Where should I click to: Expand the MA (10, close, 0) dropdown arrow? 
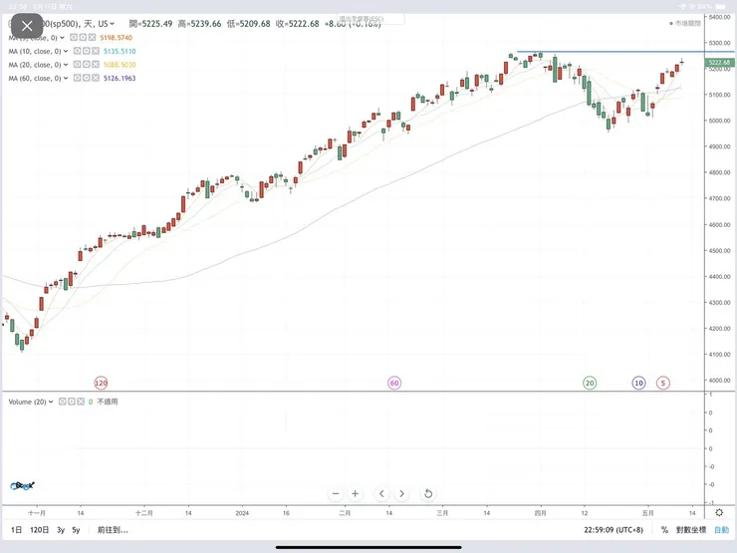[66, 51]
